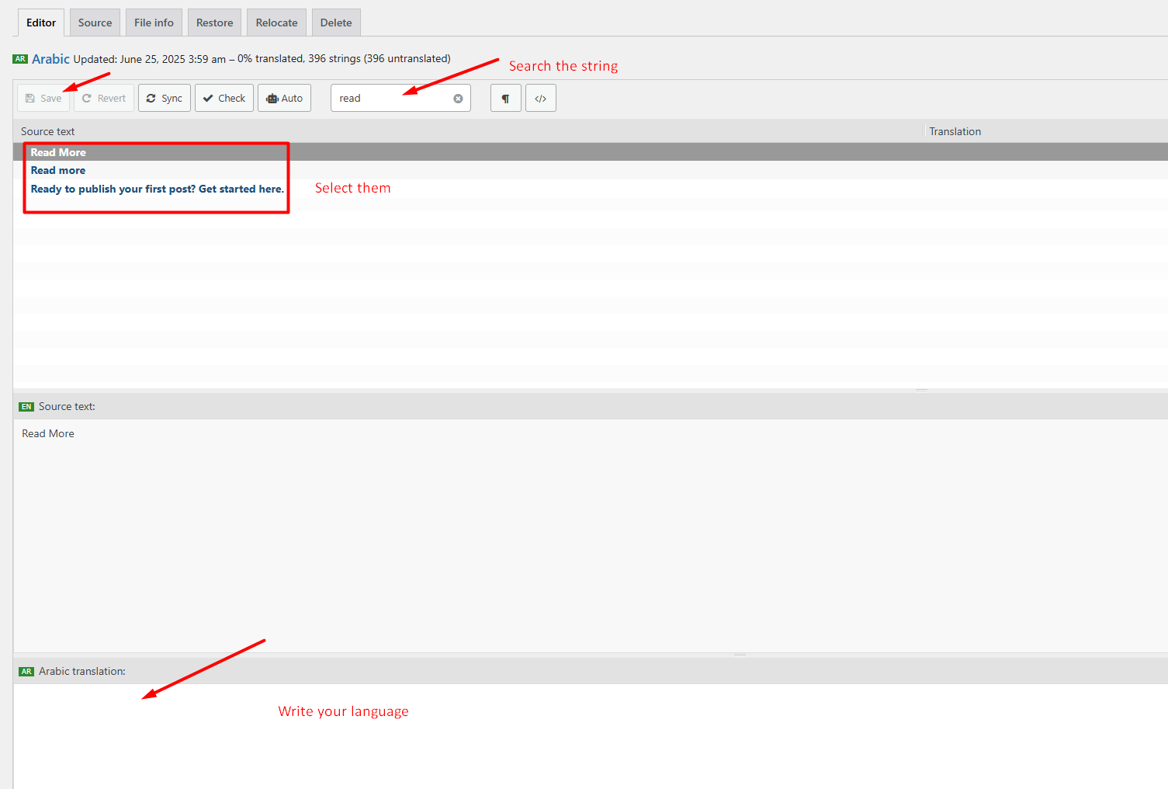Select the "Read more" lowercase string row

58,171
